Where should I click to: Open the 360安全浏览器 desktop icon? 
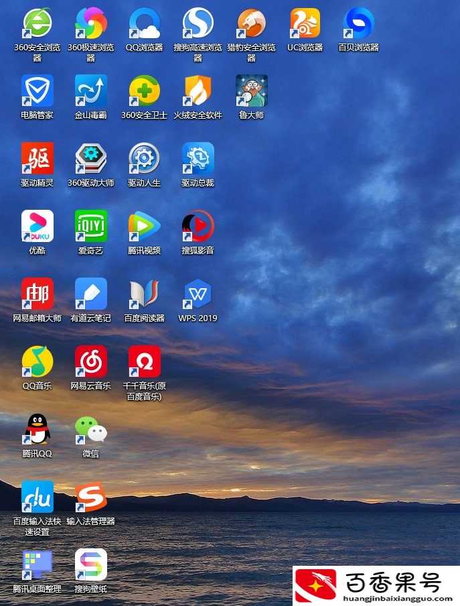[x=37, y=23]
